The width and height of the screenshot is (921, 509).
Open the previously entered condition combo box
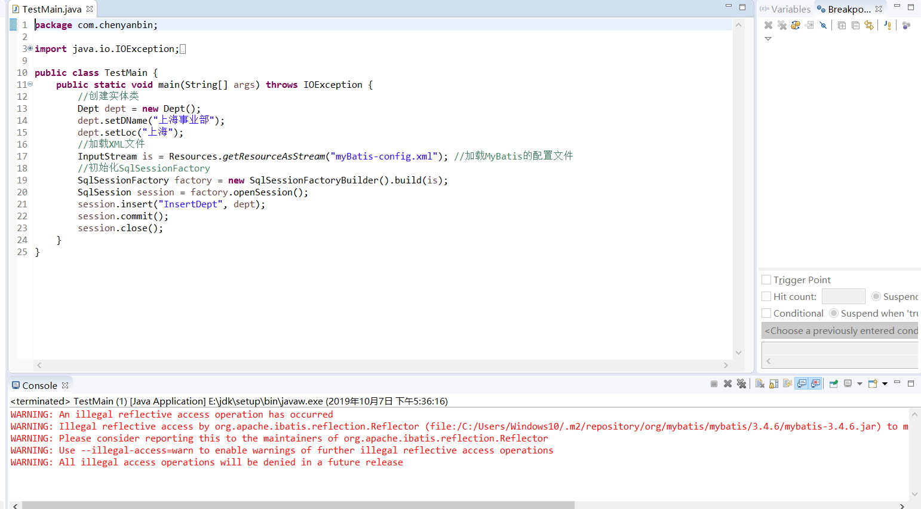tap(840, 331)
